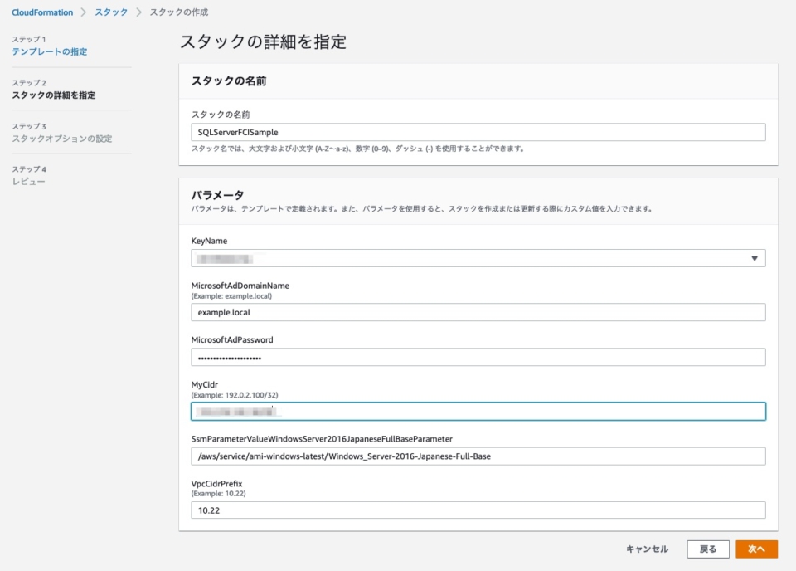Open the CloudFormation breadcrumb link

42,12
